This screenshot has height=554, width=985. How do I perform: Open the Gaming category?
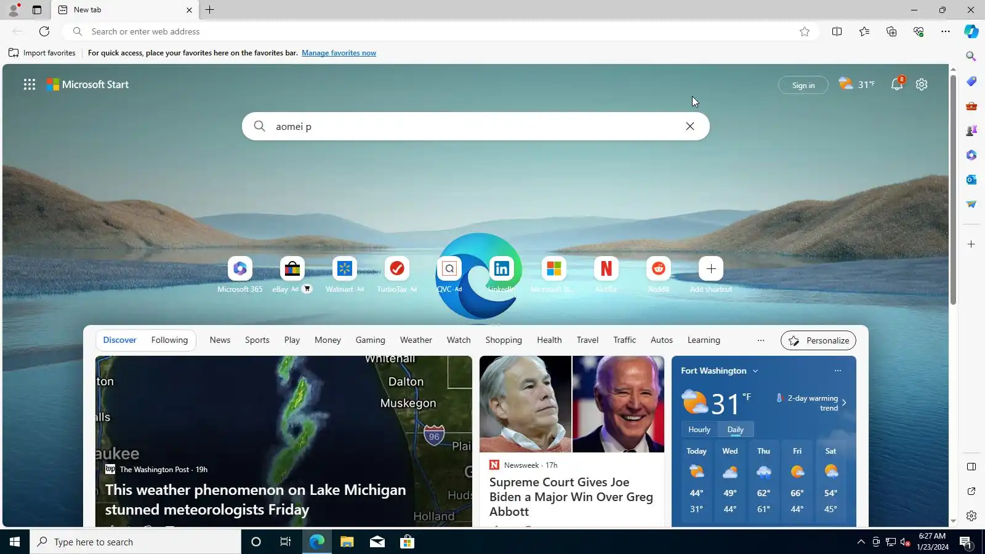point(371,340)
